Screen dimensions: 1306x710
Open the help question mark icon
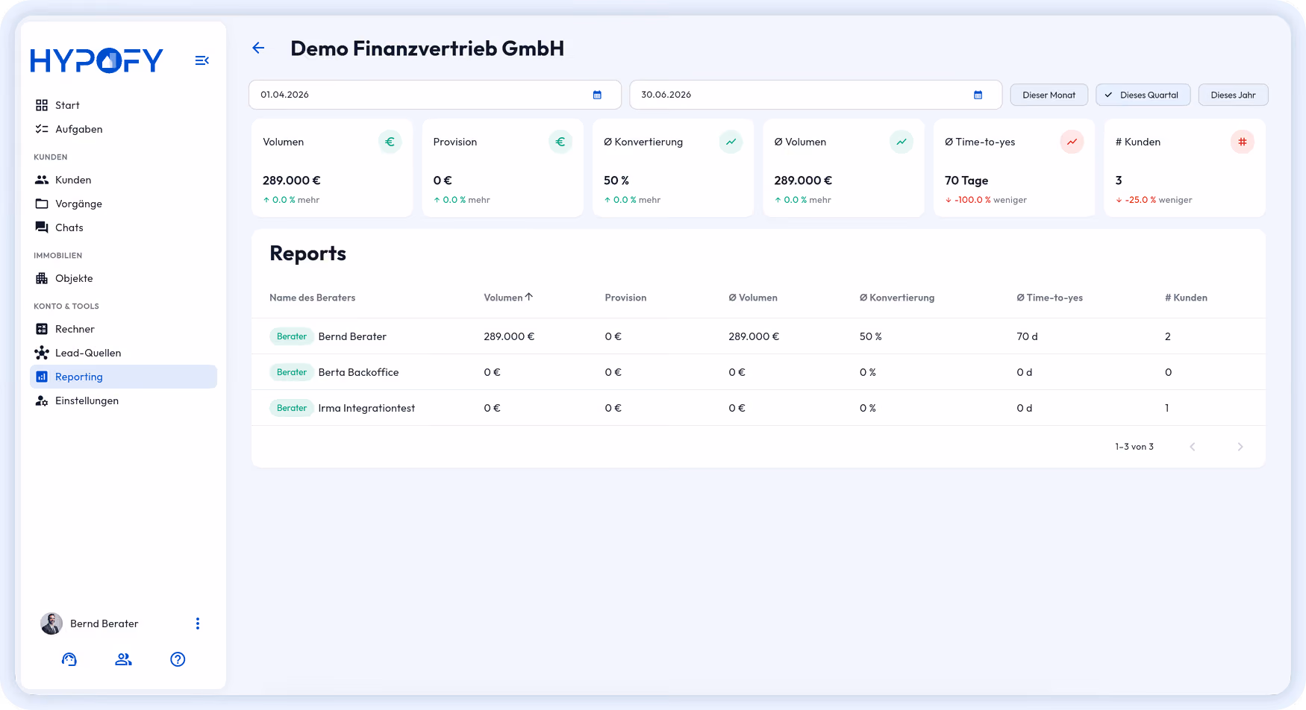(x=178, y=659)
